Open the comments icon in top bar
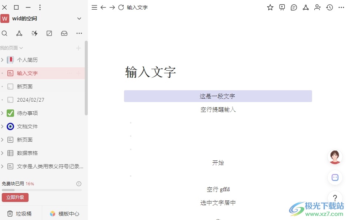Viewport: 348px width, 220px height. tap(294, 7)
